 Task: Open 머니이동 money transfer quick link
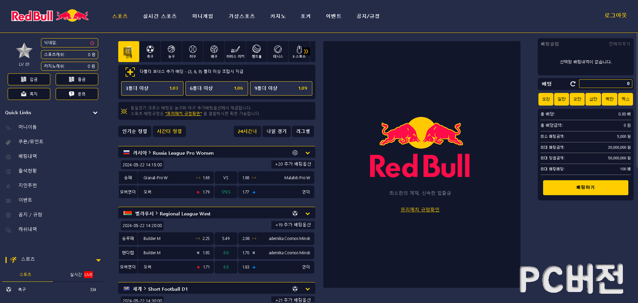(28, 127)
